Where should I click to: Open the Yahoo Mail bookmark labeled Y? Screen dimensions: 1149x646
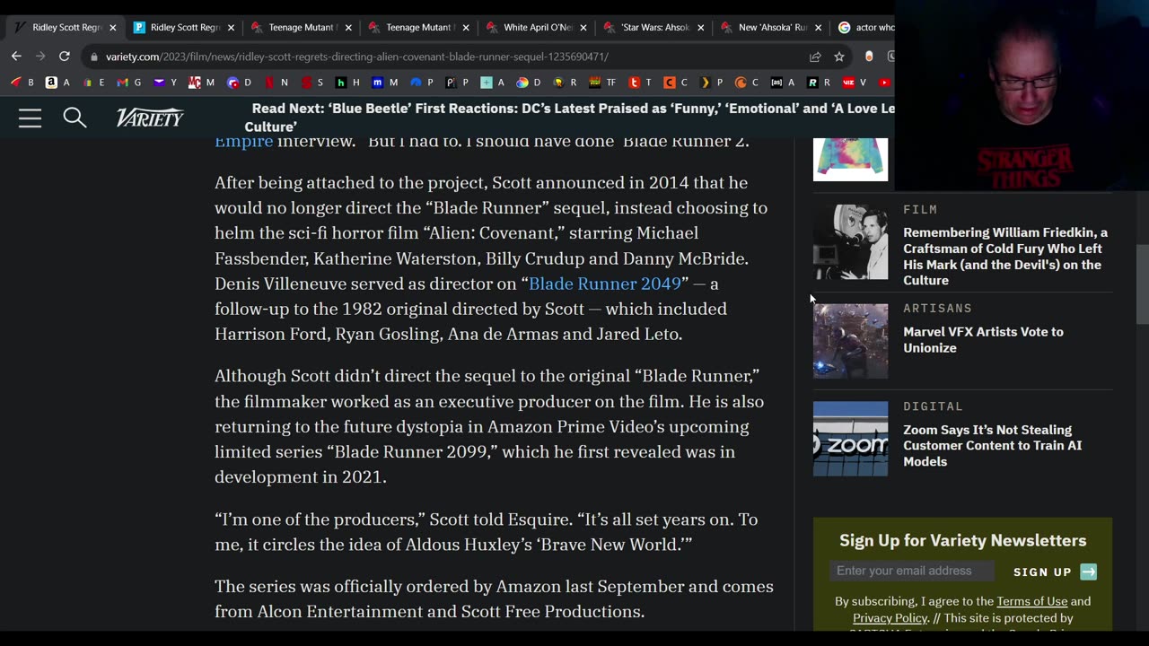(x=165, y=83)
